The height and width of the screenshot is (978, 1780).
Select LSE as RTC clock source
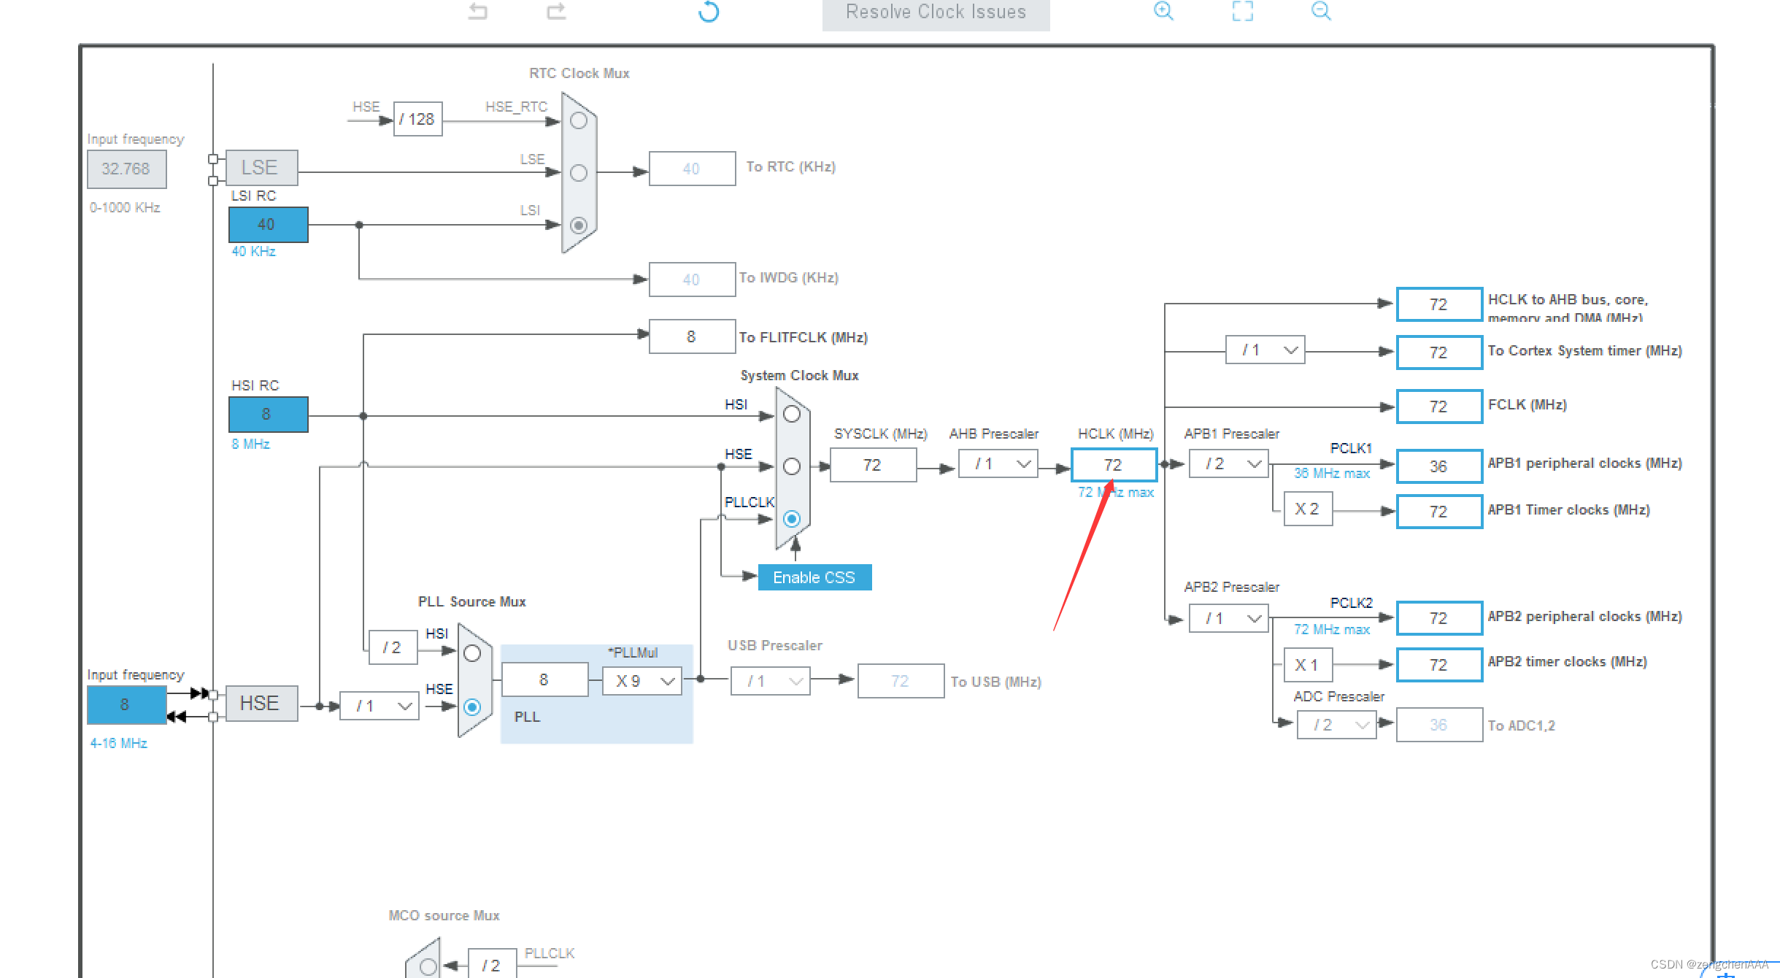[578, 173]
